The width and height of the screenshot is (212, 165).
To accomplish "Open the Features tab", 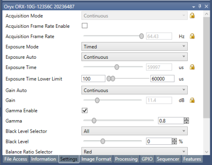I will click(x=192, y=159).
